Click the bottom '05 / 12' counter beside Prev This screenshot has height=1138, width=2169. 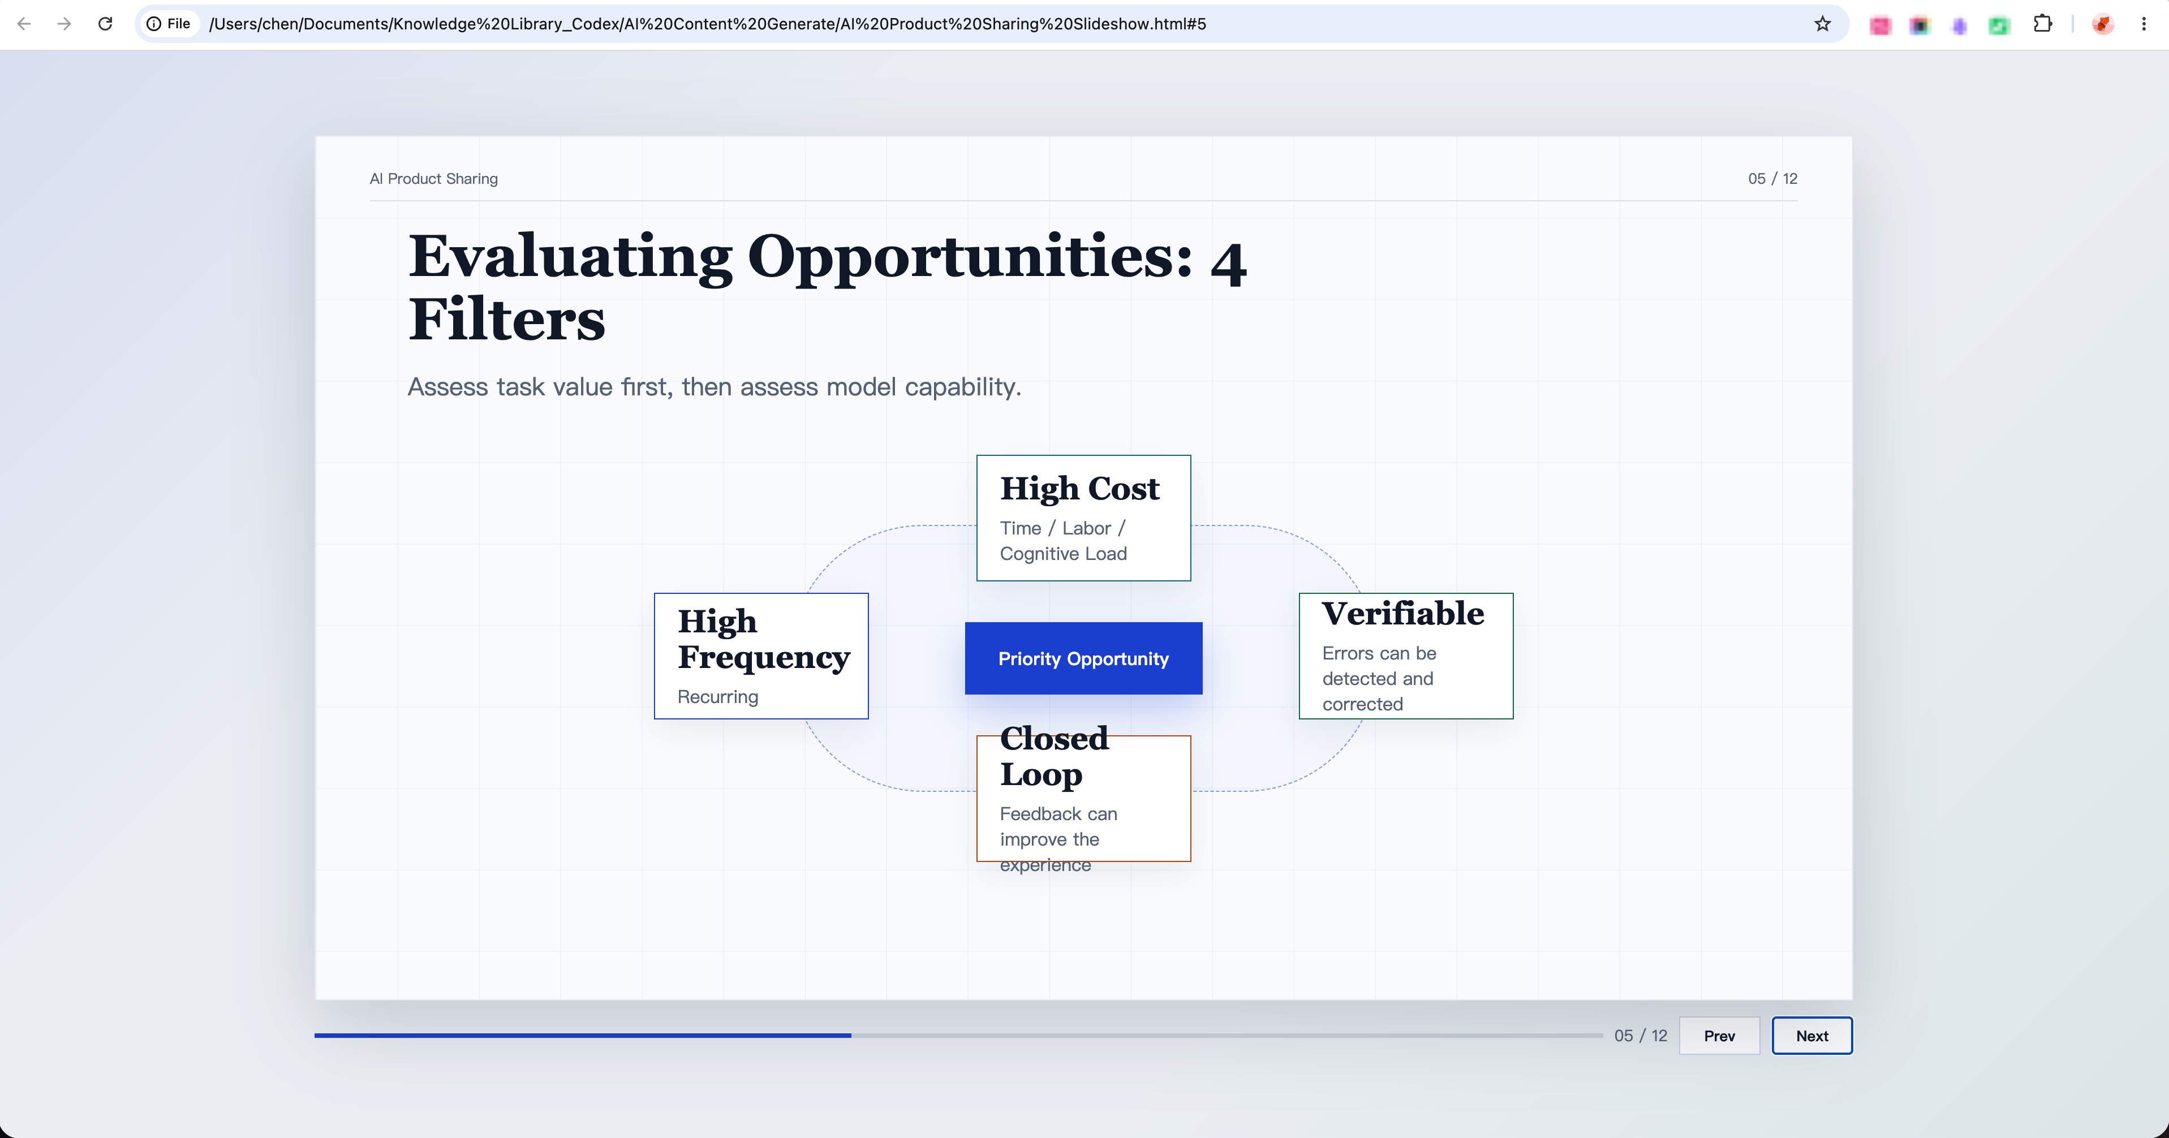1640,1035
